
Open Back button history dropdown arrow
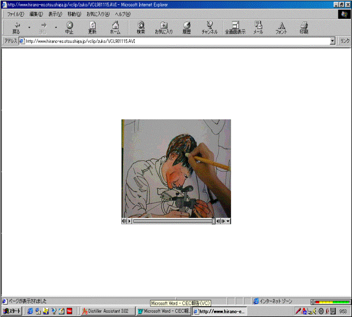29,27
